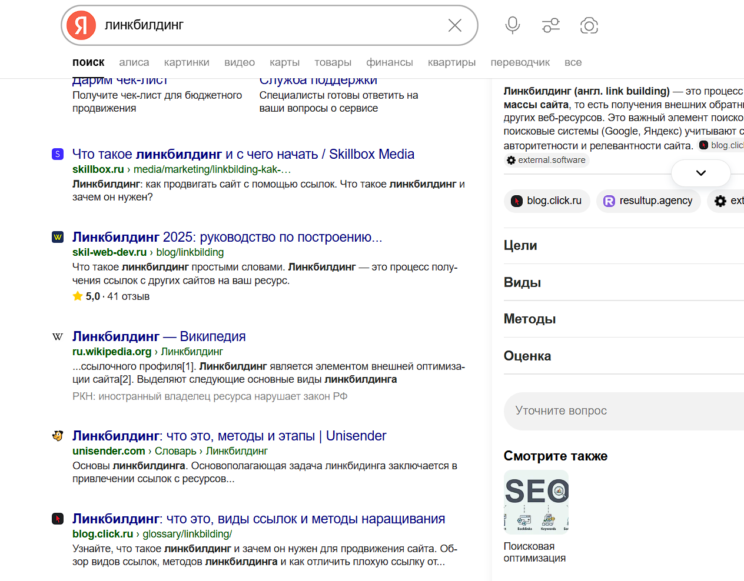The width and height of the screenshot is (744, 581).
Task: Open the Дарим чек-лист ad sitelink
Action: (120, 81)
